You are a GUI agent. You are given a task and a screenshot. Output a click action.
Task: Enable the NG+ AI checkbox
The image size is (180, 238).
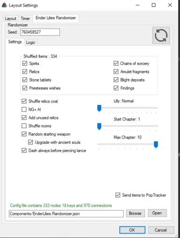click(x=24, y=109)
